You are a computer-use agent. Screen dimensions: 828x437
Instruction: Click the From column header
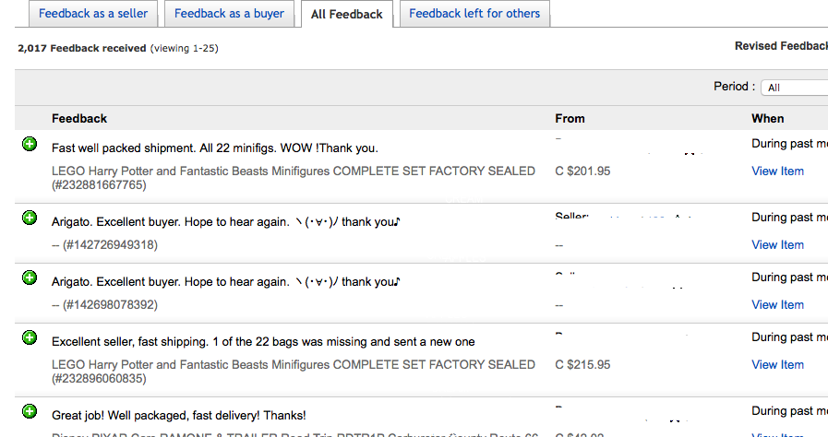570,118
